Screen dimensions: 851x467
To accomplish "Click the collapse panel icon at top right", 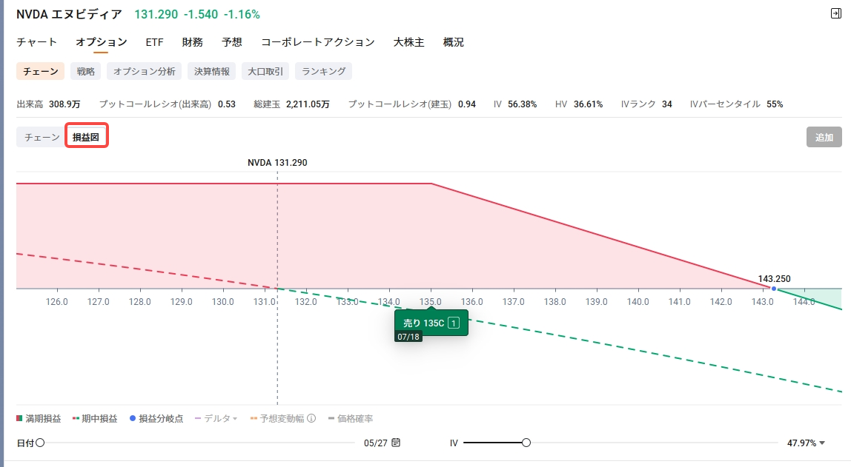I will (836, 13).
